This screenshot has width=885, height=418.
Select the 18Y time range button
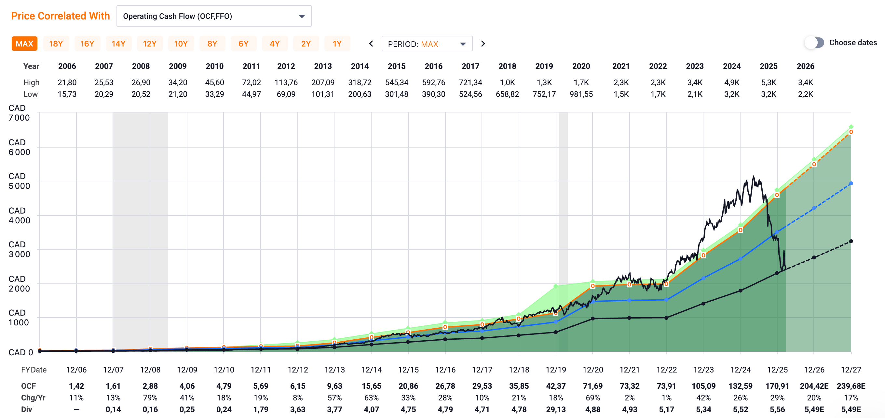tap(56, 44)
